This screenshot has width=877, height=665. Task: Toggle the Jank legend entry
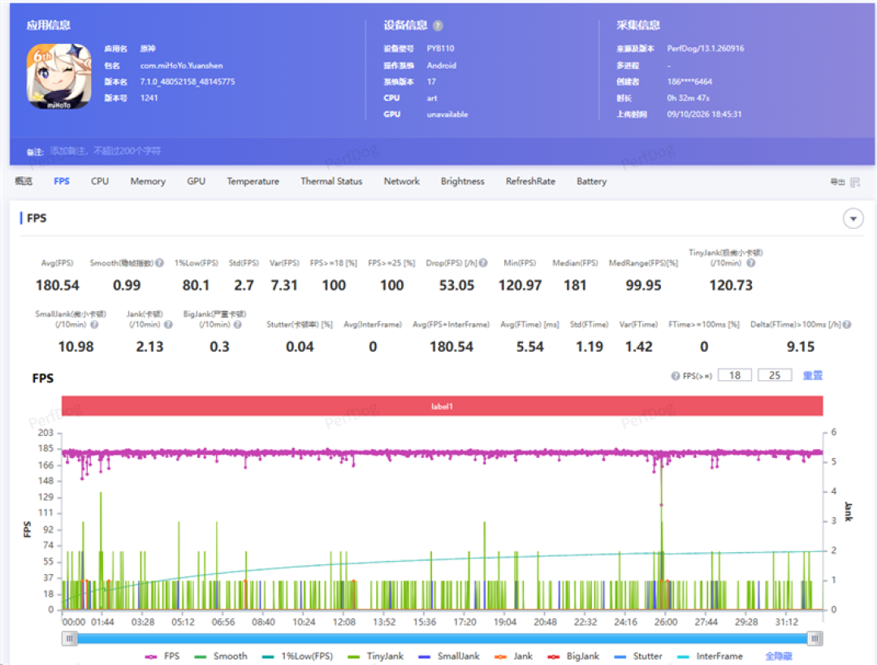click(x=513, y=656)
